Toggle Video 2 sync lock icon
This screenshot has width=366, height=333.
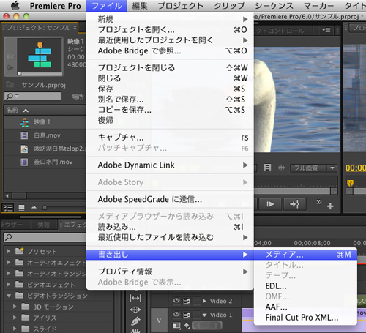point(187,301)
